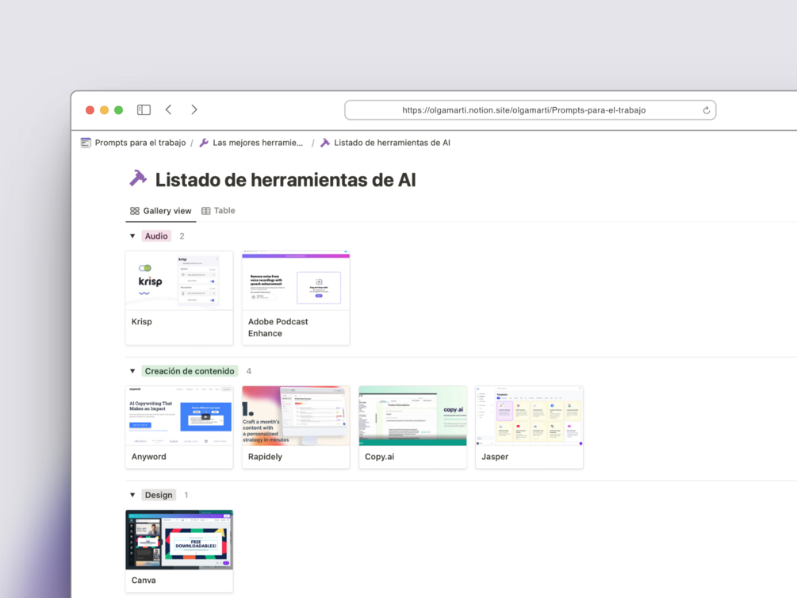Click the 'Jasper' card title
The width and height of the screenshot is (797, 598).
[x=495, y=457]
